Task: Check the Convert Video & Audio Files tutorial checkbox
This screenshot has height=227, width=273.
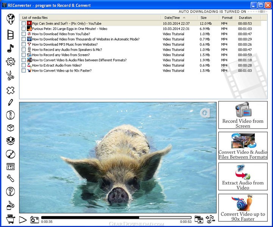Action: point(24,60)
